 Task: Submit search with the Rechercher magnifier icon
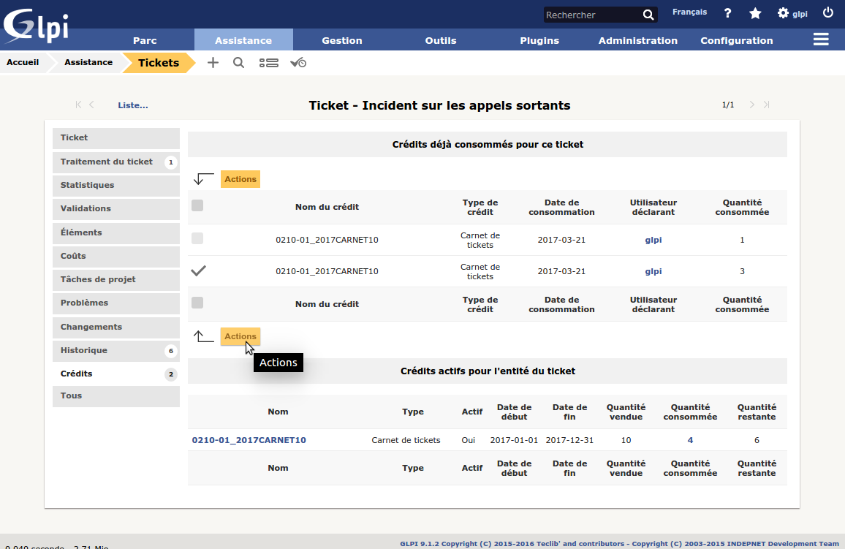coord(648,15)
